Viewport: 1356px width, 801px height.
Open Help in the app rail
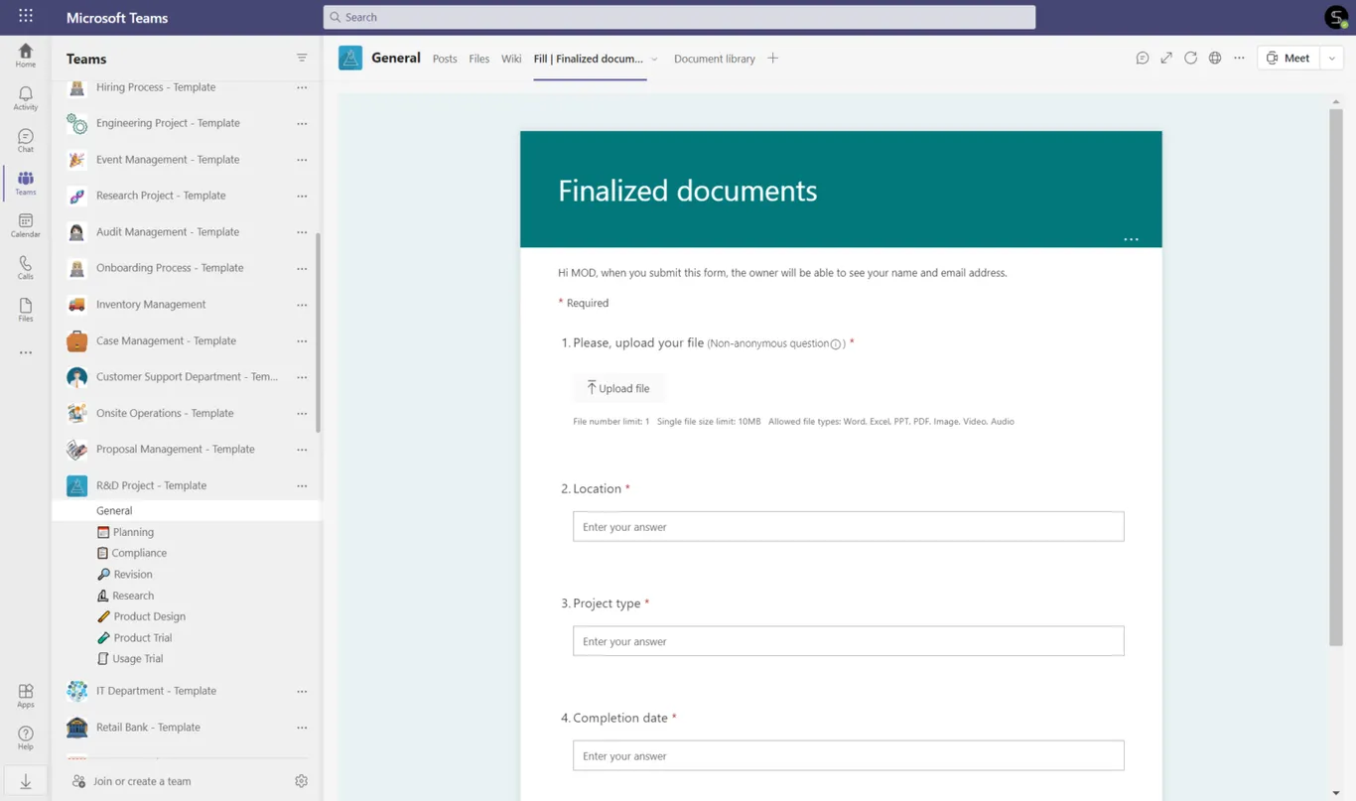[x=26, y=738]
